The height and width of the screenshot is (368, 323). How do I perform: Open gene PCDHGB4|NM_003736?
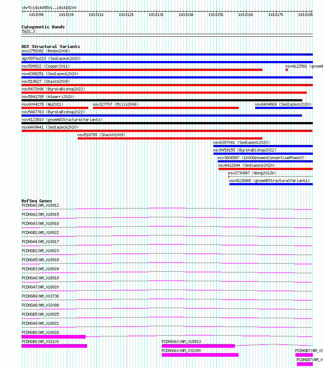tap(40, 296)
